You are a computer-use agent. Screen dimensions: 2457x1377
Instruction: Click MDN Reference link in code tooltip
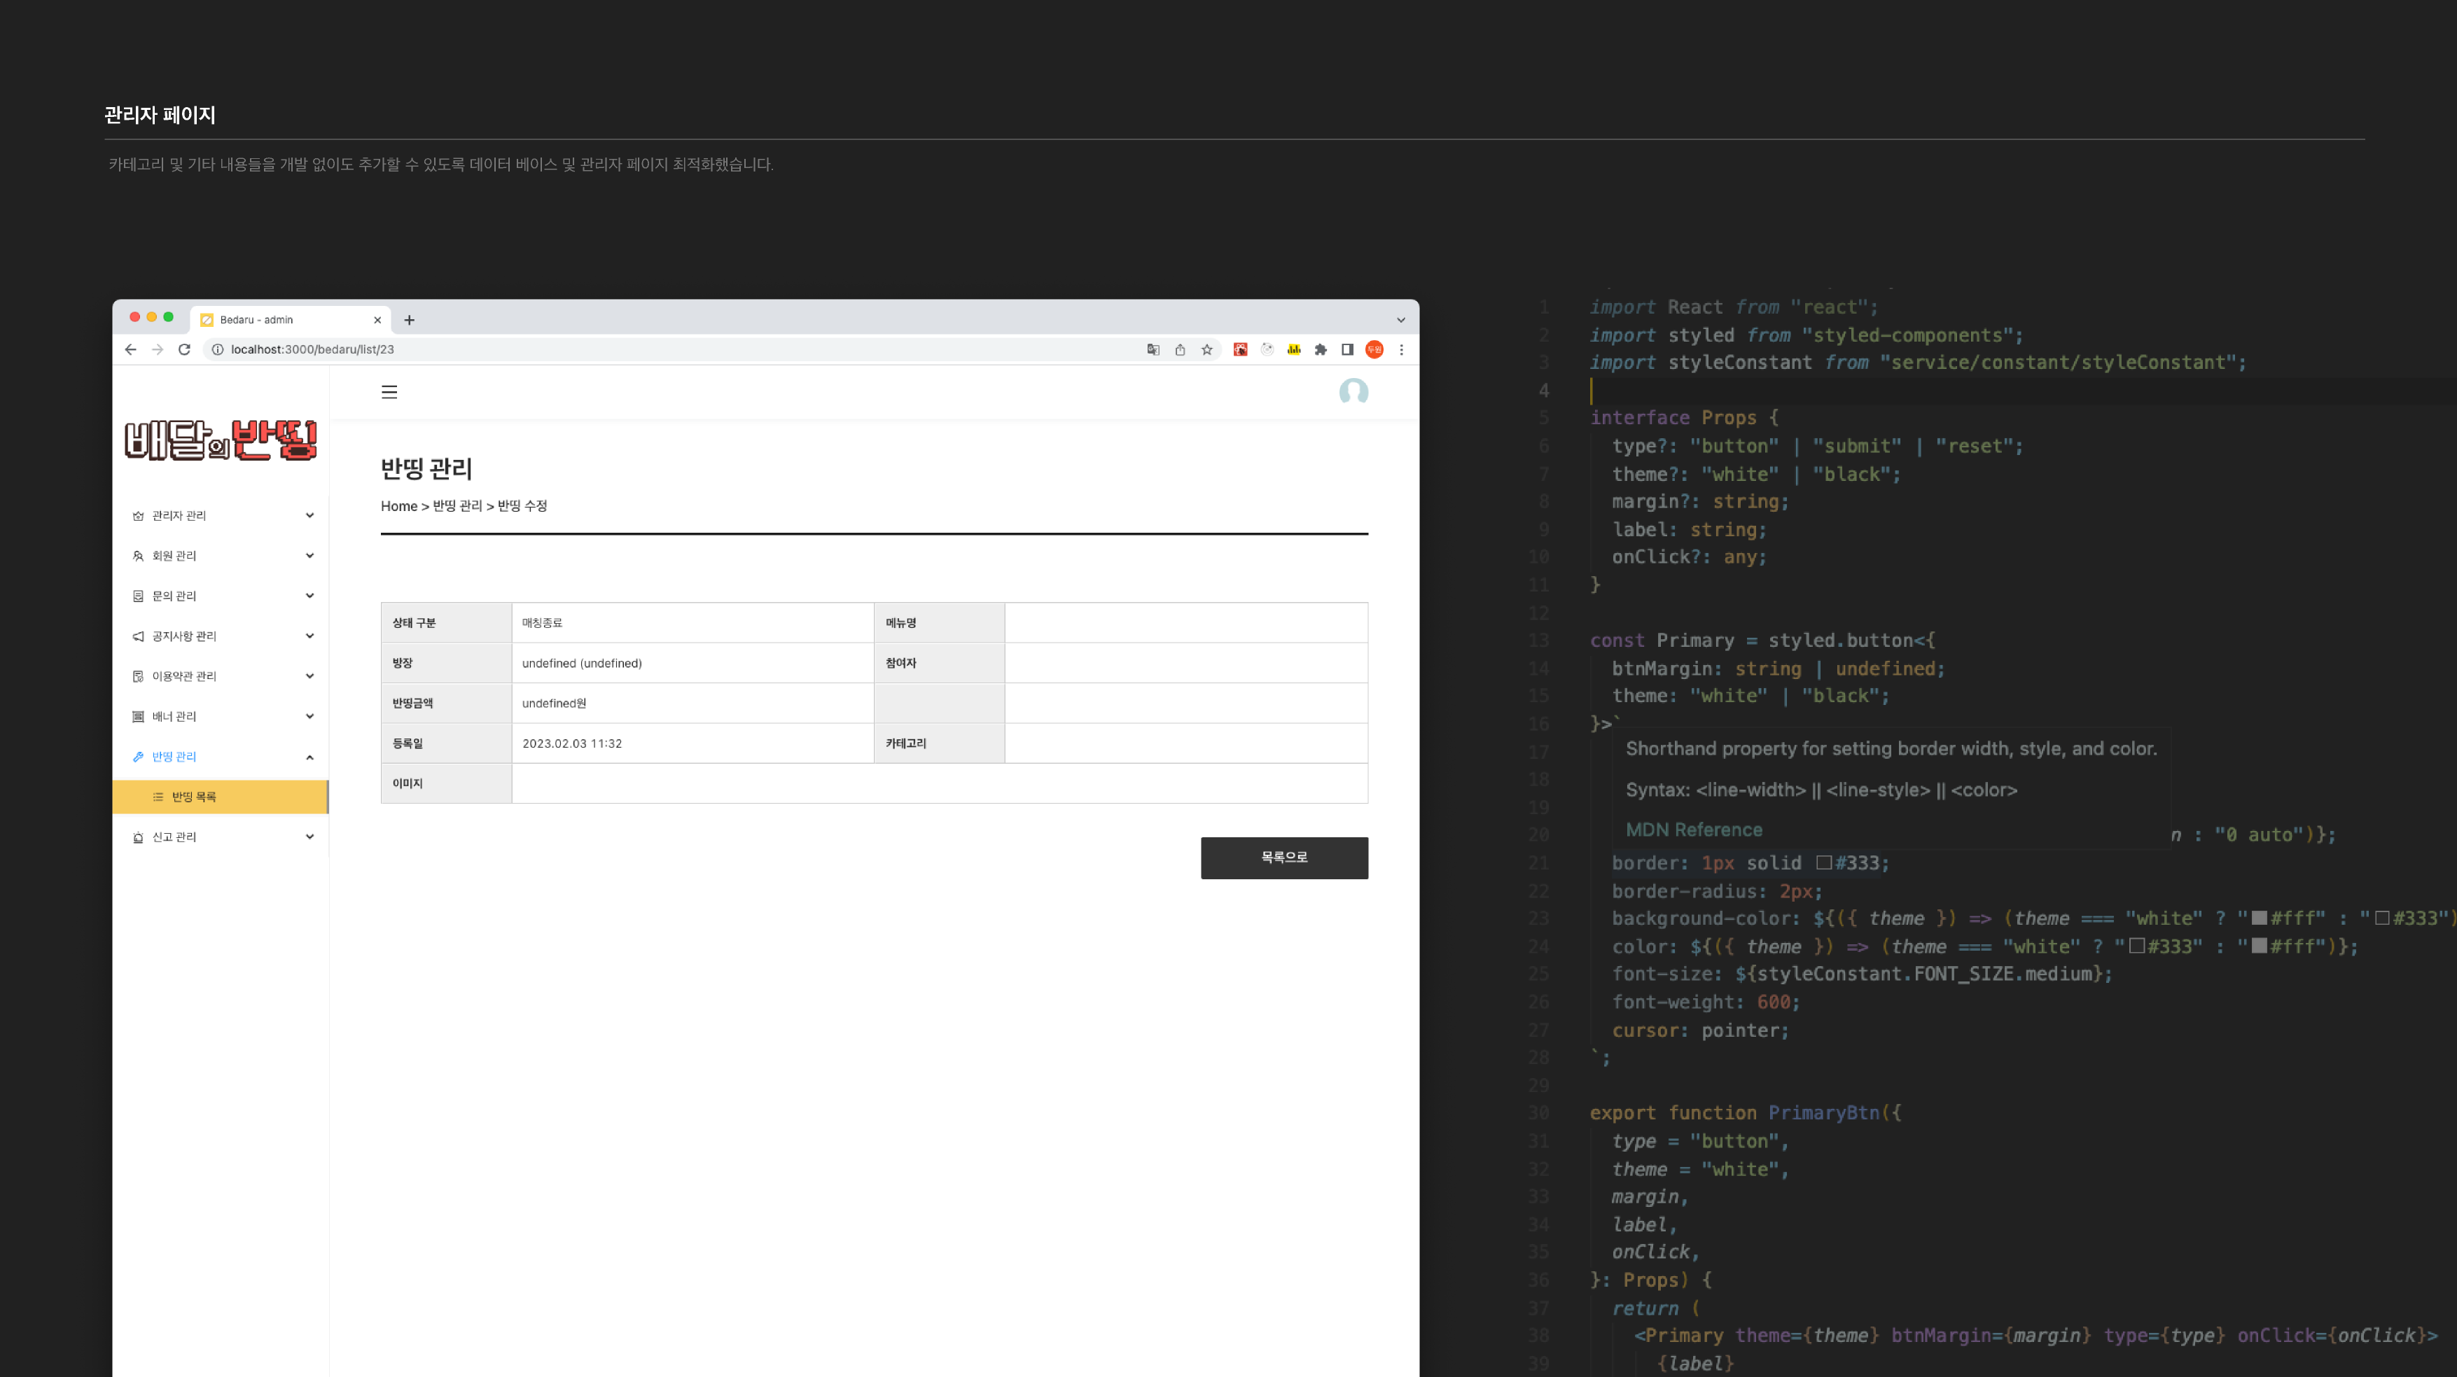[1694, 830]
